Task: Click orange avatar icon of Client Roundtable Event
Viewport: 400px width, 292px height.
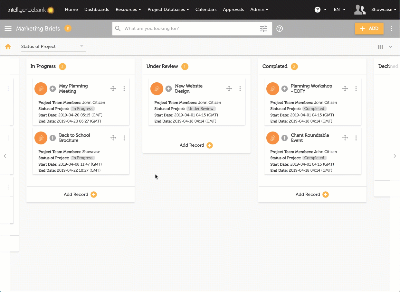Action: point(273,138)
